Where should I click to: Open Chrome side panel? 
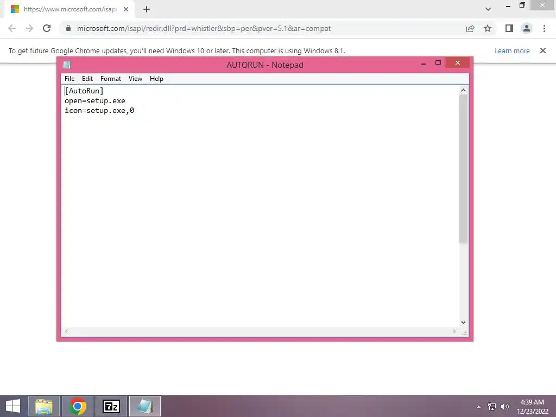tap(509, 28)
